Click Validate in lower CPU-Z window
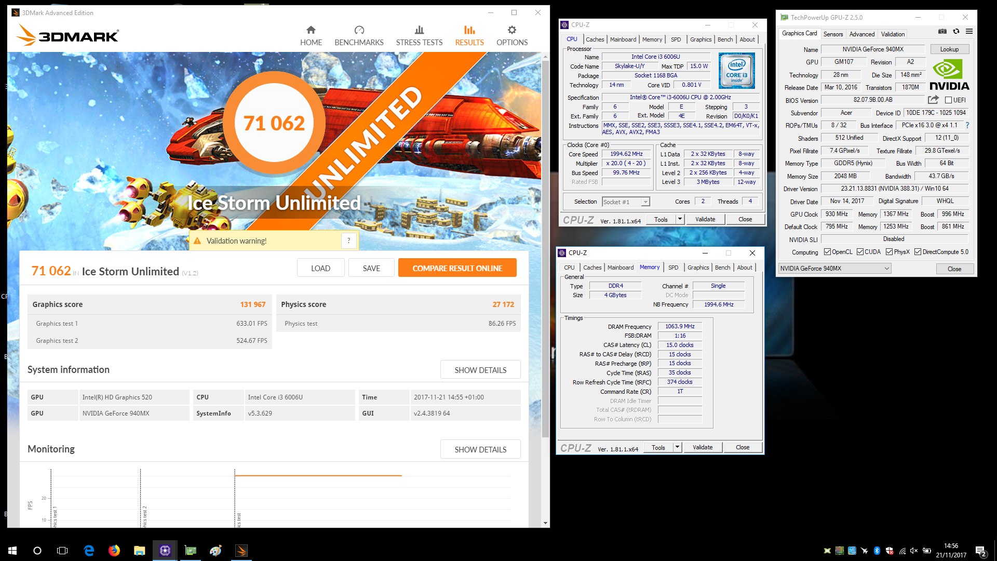This screenshot has height=561, width=997. (703, 447)
